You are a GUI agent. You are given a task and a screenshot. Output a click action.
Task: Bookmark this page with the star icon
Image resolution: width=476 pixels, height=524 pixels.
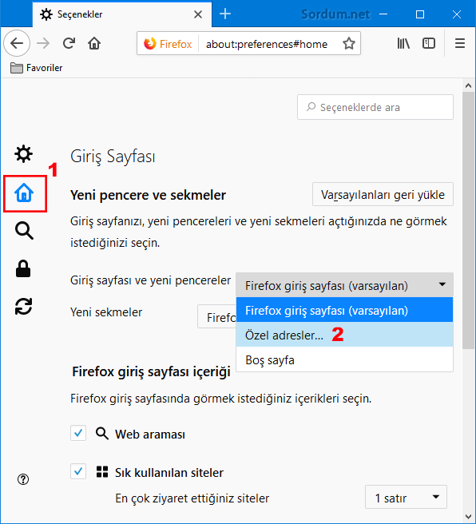pyautogui.click(x=349, y=43)
